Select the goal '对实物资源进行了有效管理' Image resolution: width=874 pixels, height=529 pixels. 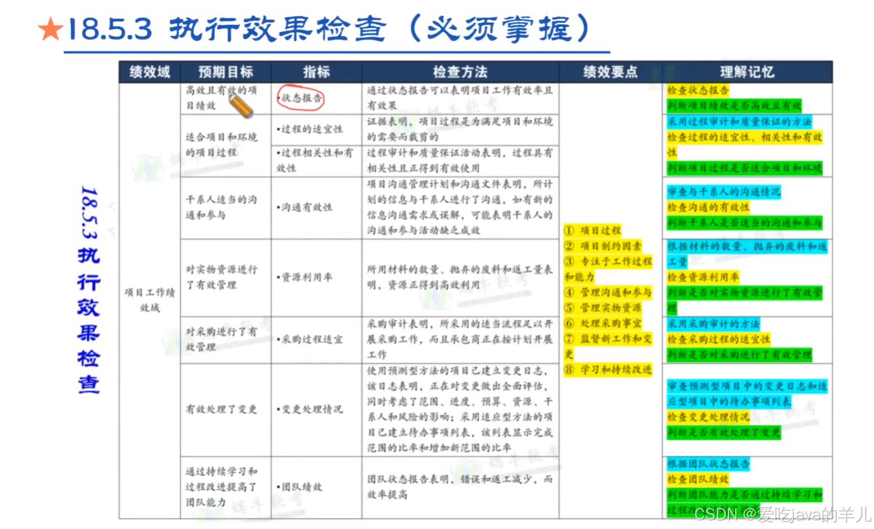click(222, 278)
